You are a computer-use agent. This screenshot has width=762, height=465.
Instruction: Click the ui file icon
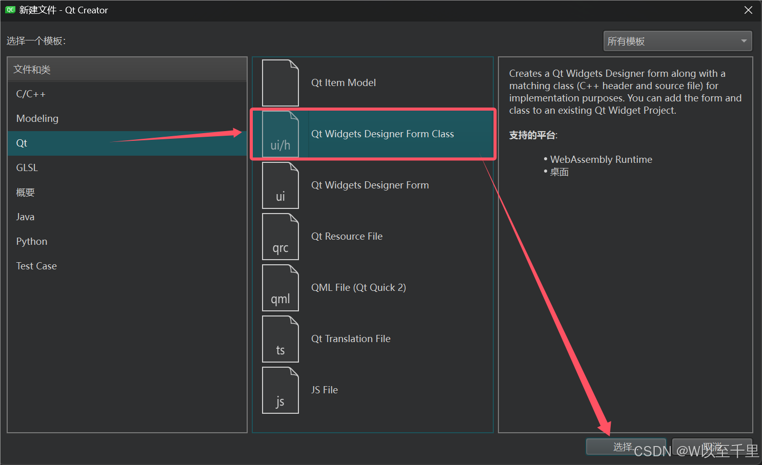pos(280,185)
